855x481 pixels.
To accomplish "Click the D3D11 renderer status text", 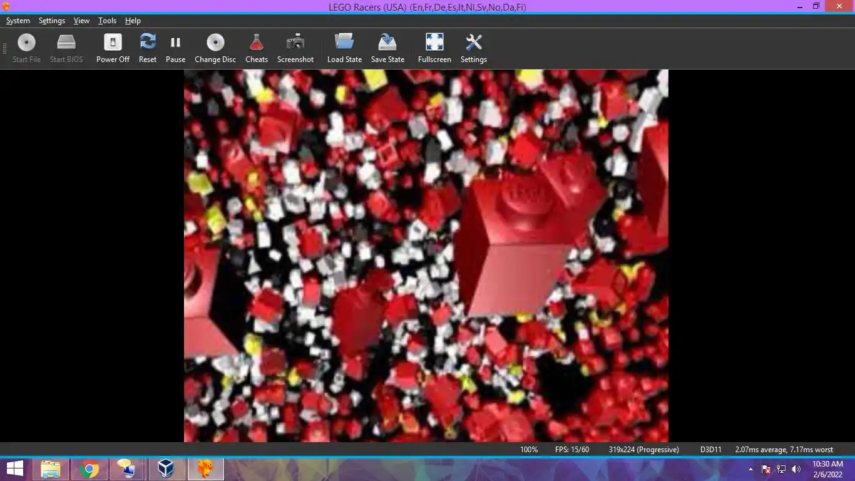I will point(710,450).
